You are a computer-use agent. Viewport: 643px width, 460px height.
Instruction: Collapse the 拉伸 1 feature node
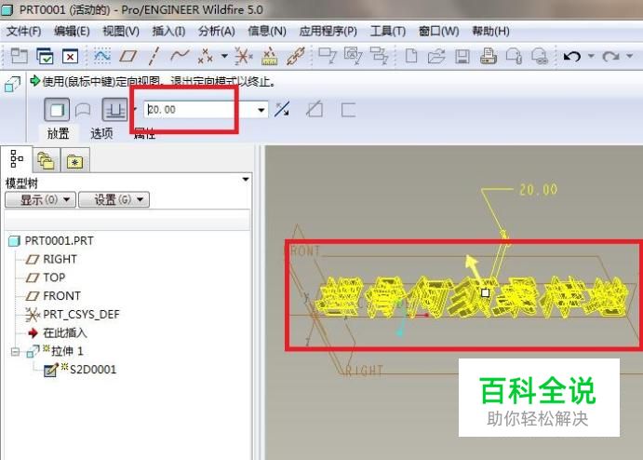[15, 352]
